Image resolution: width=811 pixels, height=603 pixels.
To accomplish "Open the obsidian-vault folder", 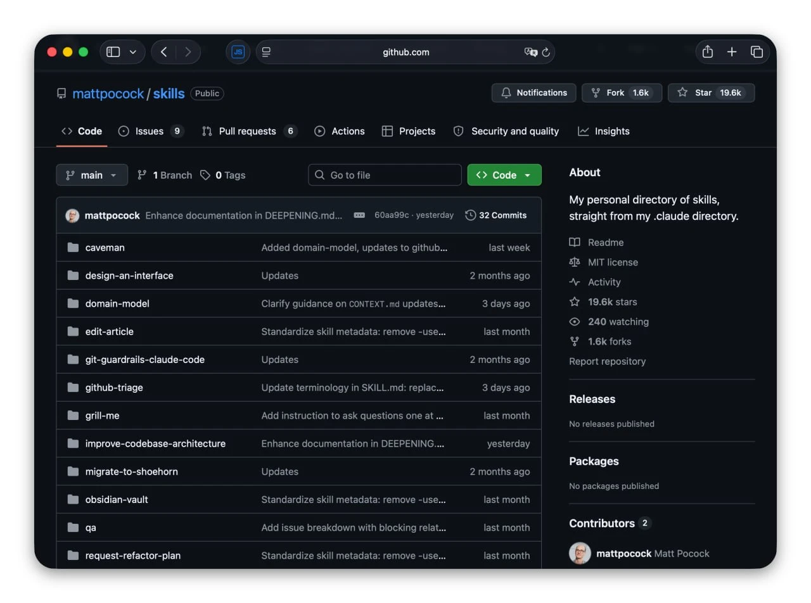I will [x=117, y=499].
